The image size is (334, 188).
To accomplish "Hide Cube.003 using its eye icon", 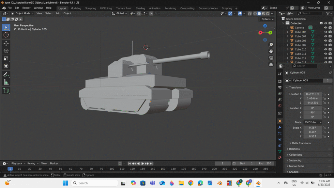I will pyautogui.click(x=326, y=32).
